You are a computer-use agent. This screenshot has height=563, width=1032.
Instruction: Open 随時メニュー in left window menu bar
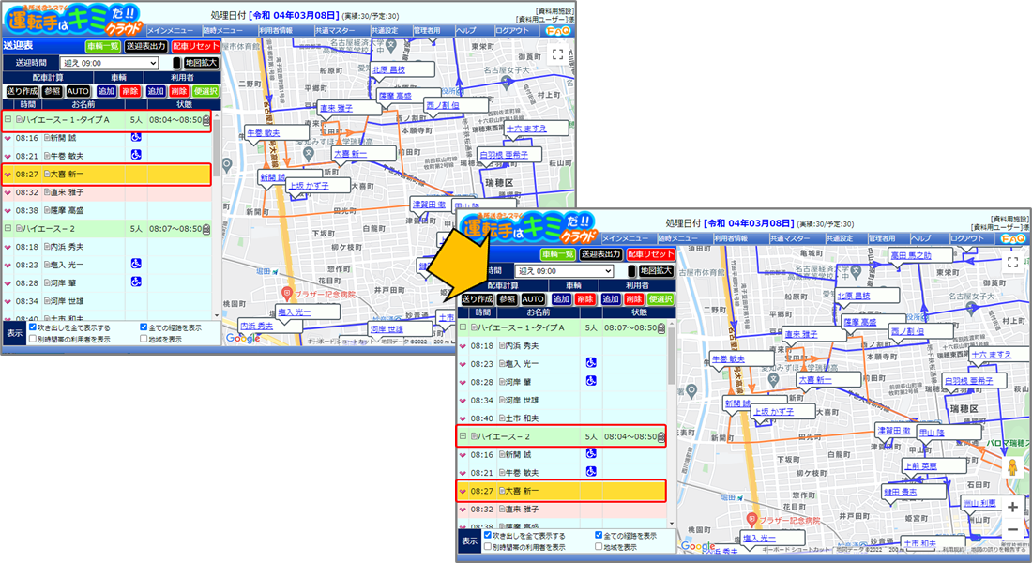[222, 30]
